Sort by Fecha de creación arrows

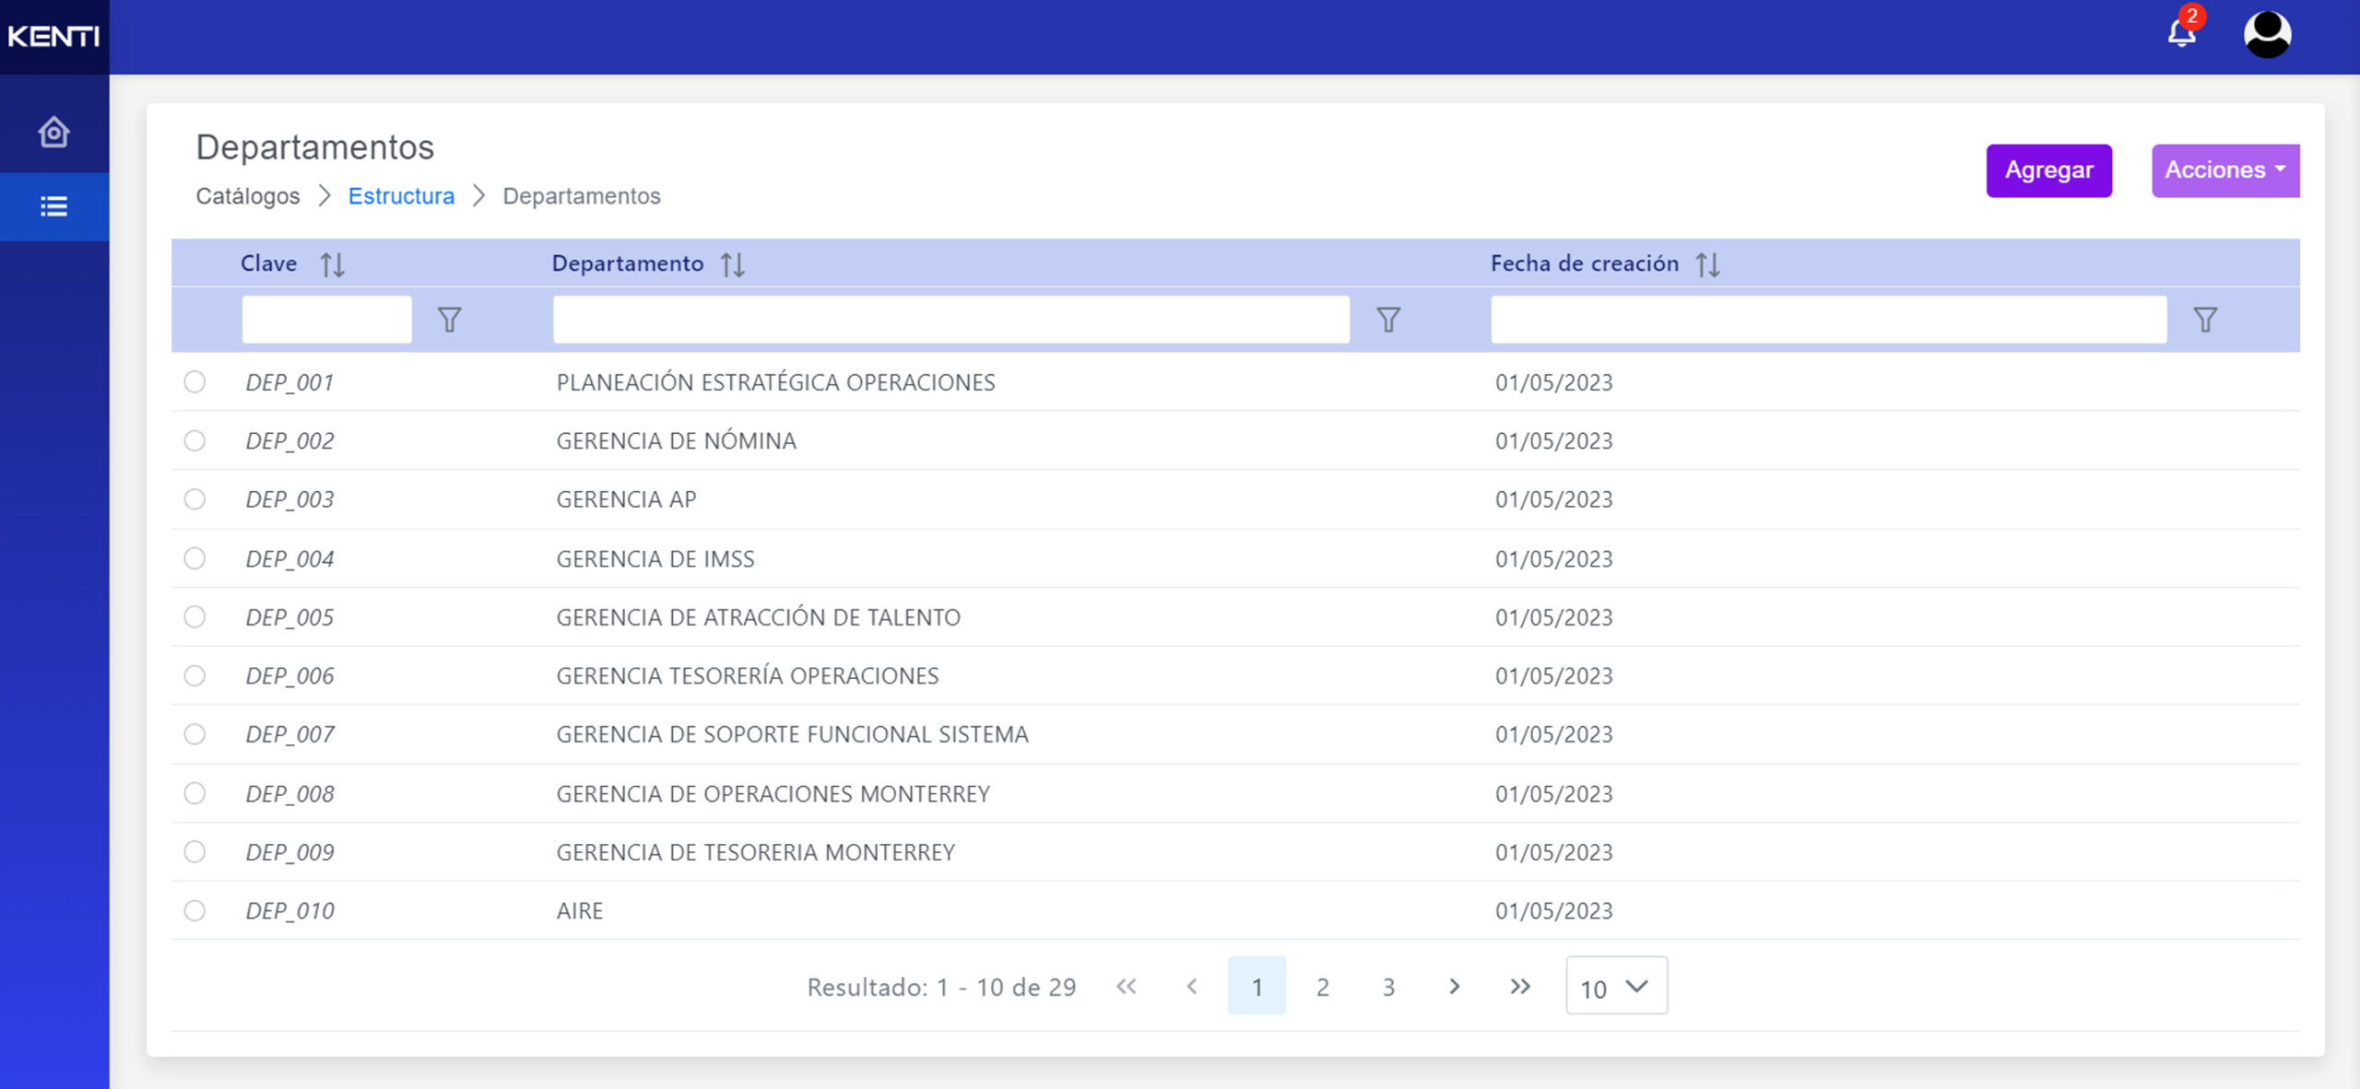click(1707, 264)
